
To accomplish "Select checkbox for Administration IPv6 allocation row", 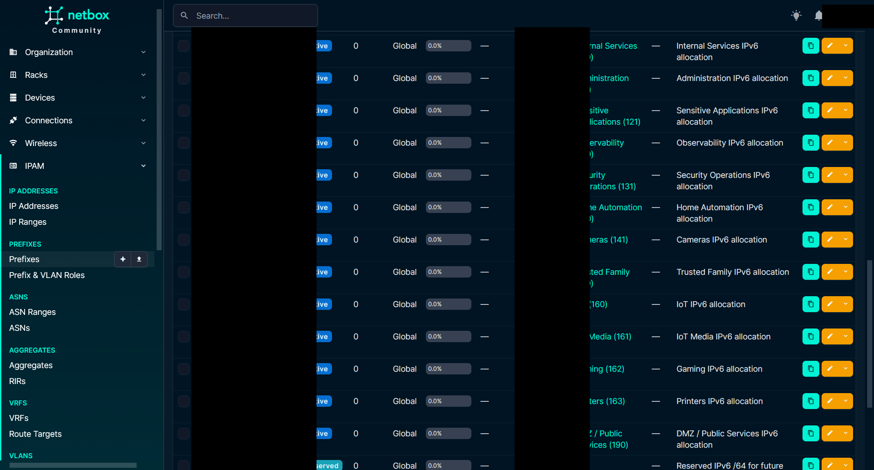I will coord(184,78).
